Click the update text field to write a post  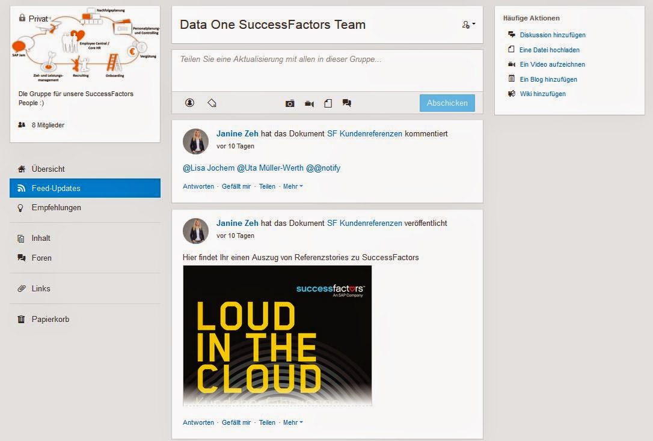point(327,70)
